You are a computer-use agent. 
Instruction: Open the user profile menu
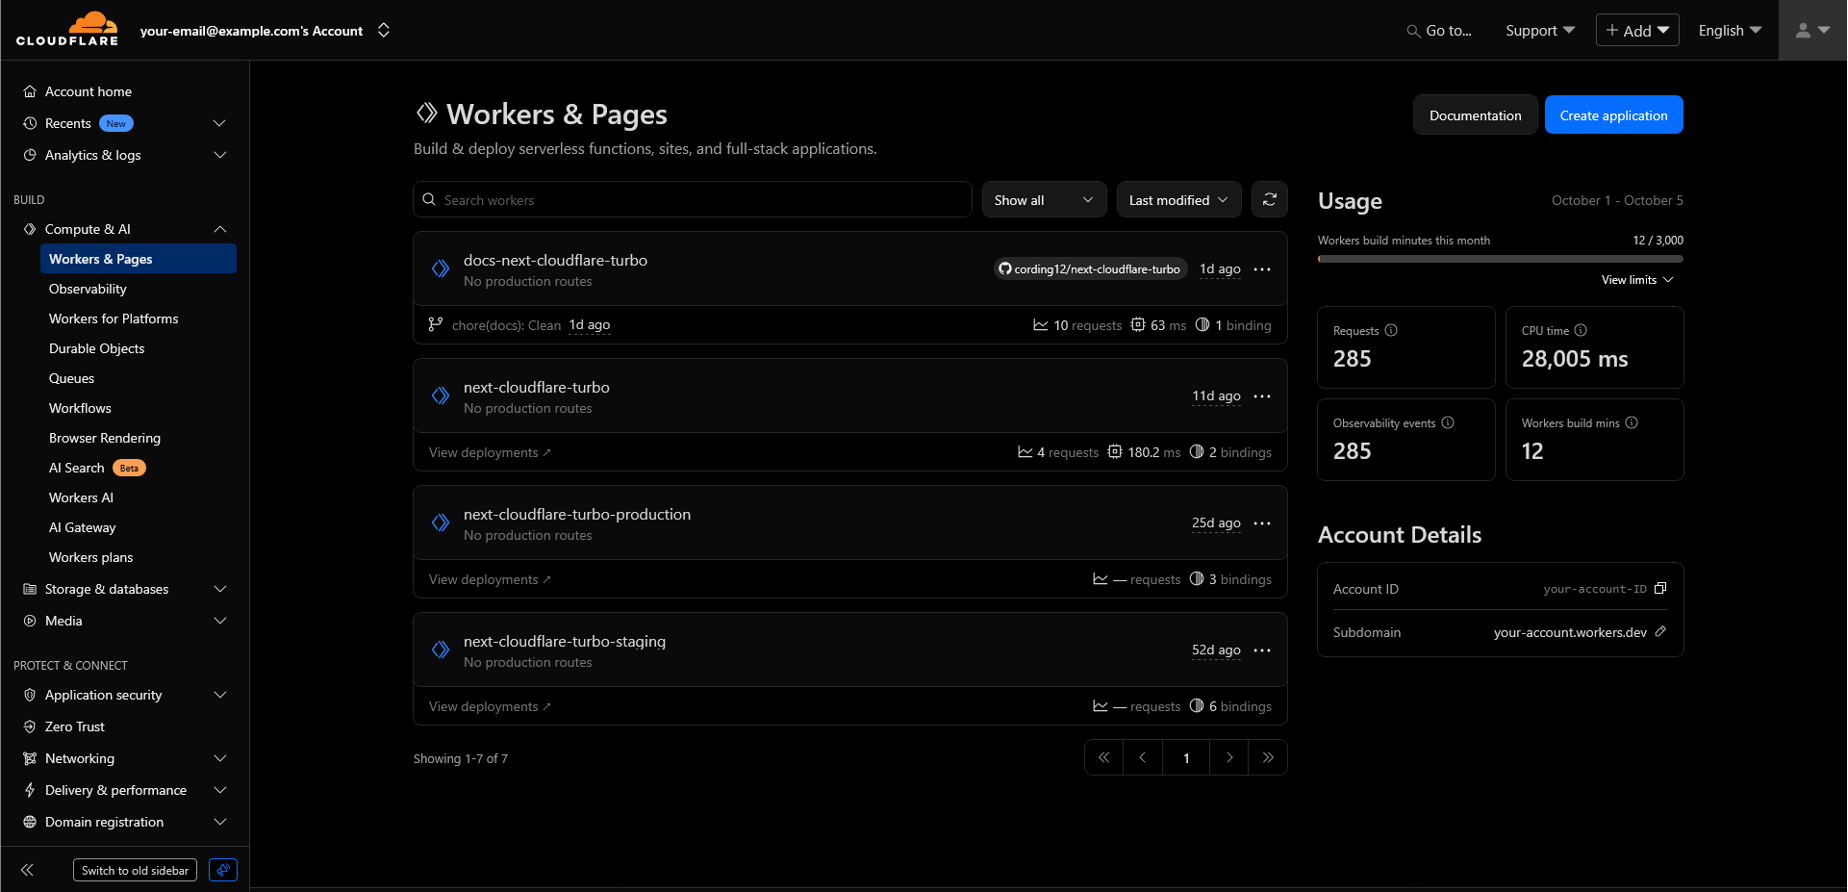(1812, 31)
